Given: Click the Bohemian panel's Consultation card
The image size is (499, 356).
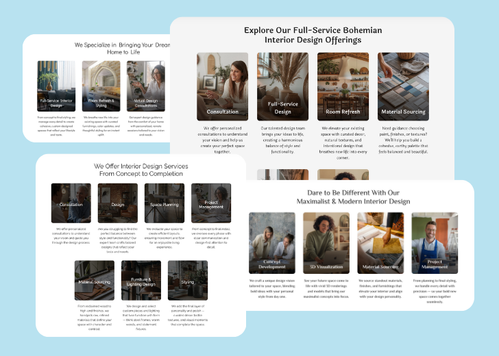Looking at the screenshot, I should coord(223,86).
